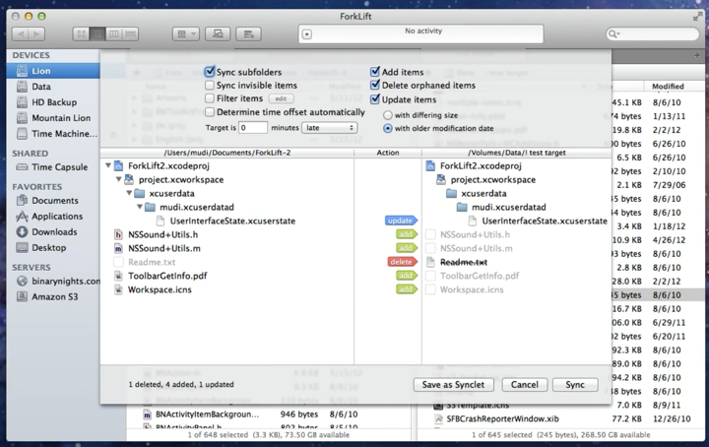Image resolution: width=709 pixels, height=447 pixels.
Task: Collapse project.xcworkspace in source tree
Action: pyautogui.click(x=118, y=179)
